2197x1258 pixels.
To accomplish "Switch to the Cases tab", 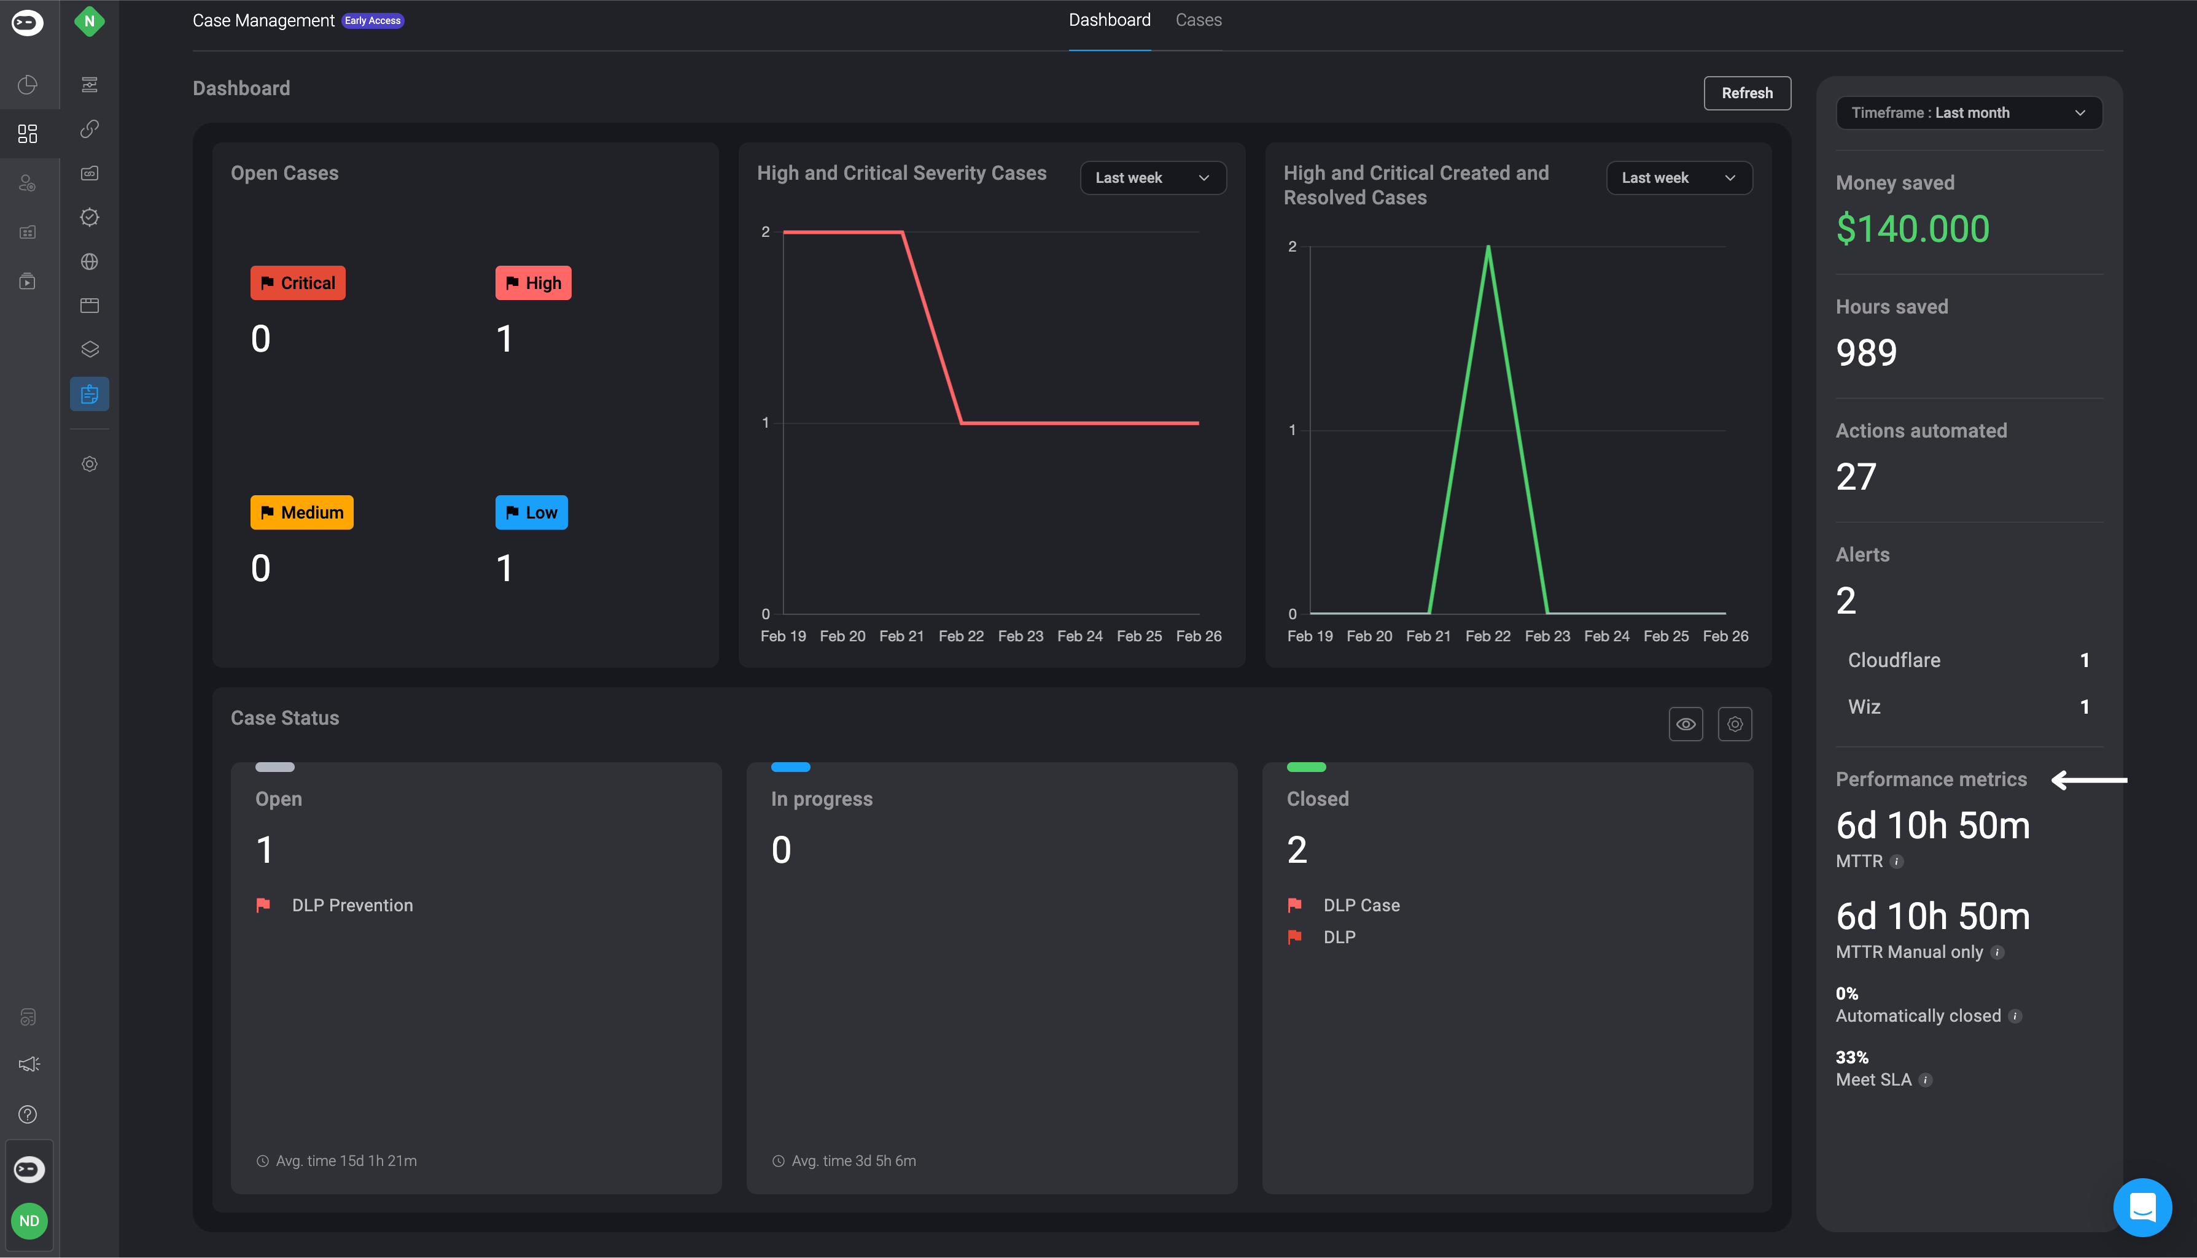I will click(1198, 20).
